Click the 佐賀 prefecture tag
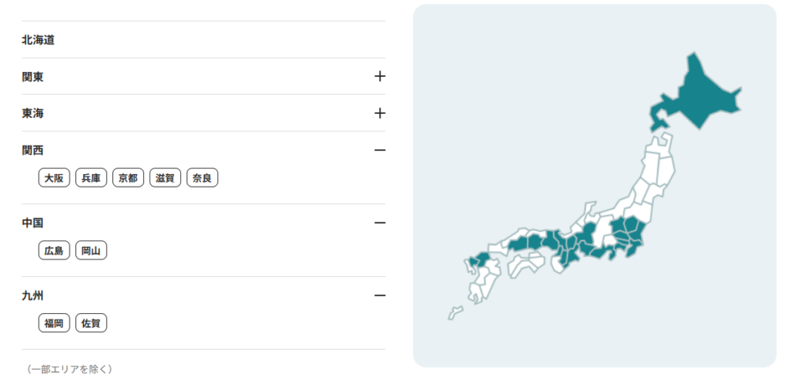 click(x=91, y=324)
